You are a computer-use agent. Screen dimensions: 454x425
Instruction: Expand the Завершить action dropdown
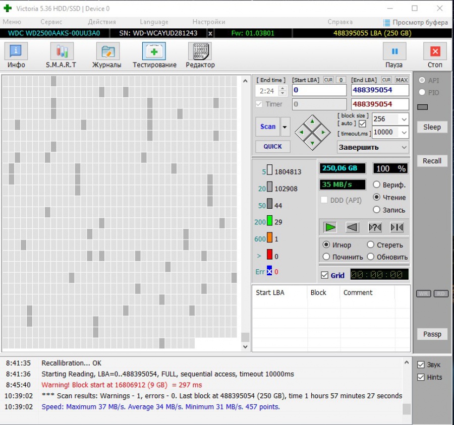pyautogui.click(x=404, y=147)
